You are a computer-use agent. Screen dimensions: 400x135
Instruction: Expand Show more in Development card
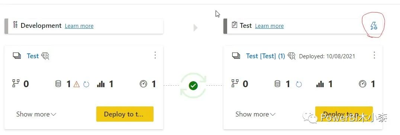click(36, 114)
